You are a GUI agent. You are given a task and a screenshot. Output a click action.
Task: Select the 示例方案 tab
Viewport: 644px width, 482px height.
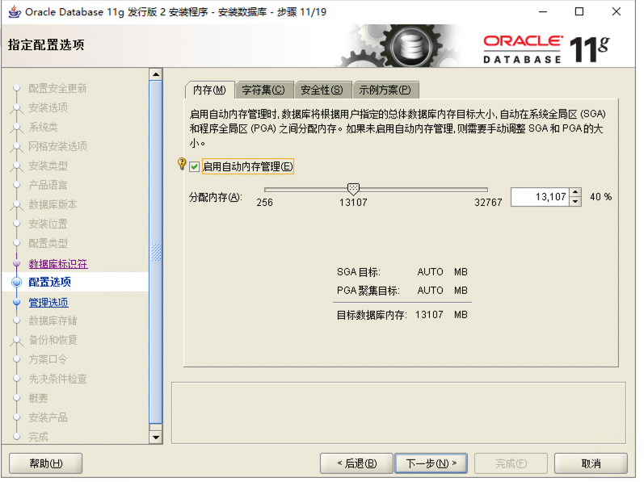click(385, 90)
